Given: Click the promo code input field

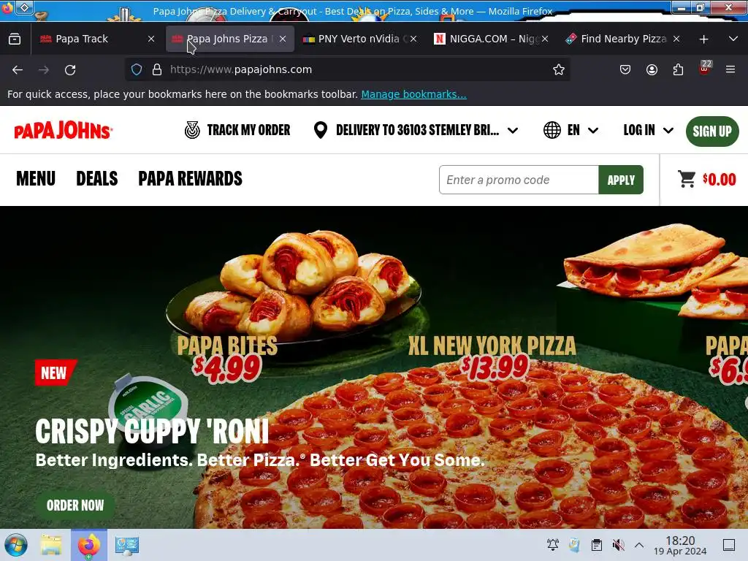Looking at the screenshot, I should click(x=519, y=180).
